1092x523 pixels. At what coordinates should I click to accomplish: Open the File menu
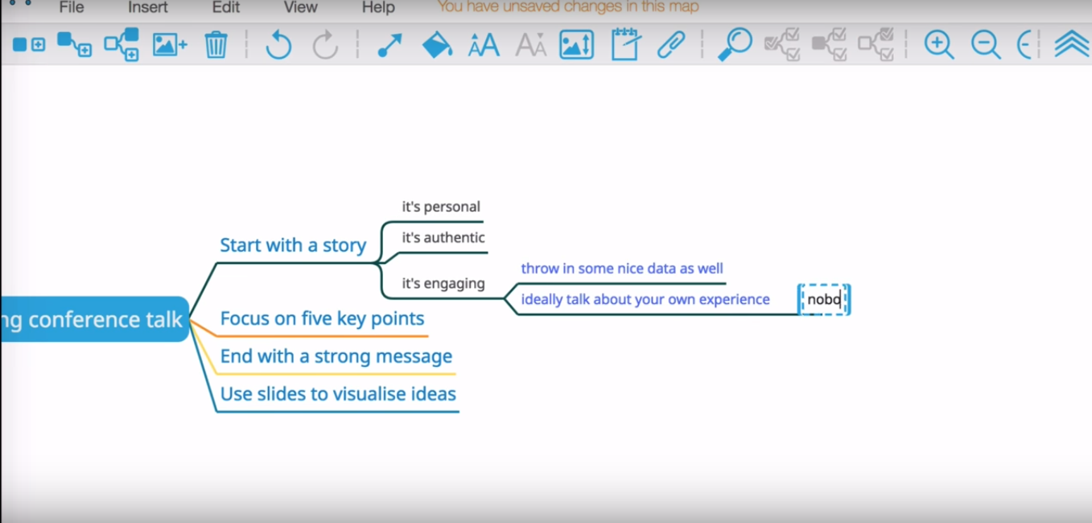72,7
